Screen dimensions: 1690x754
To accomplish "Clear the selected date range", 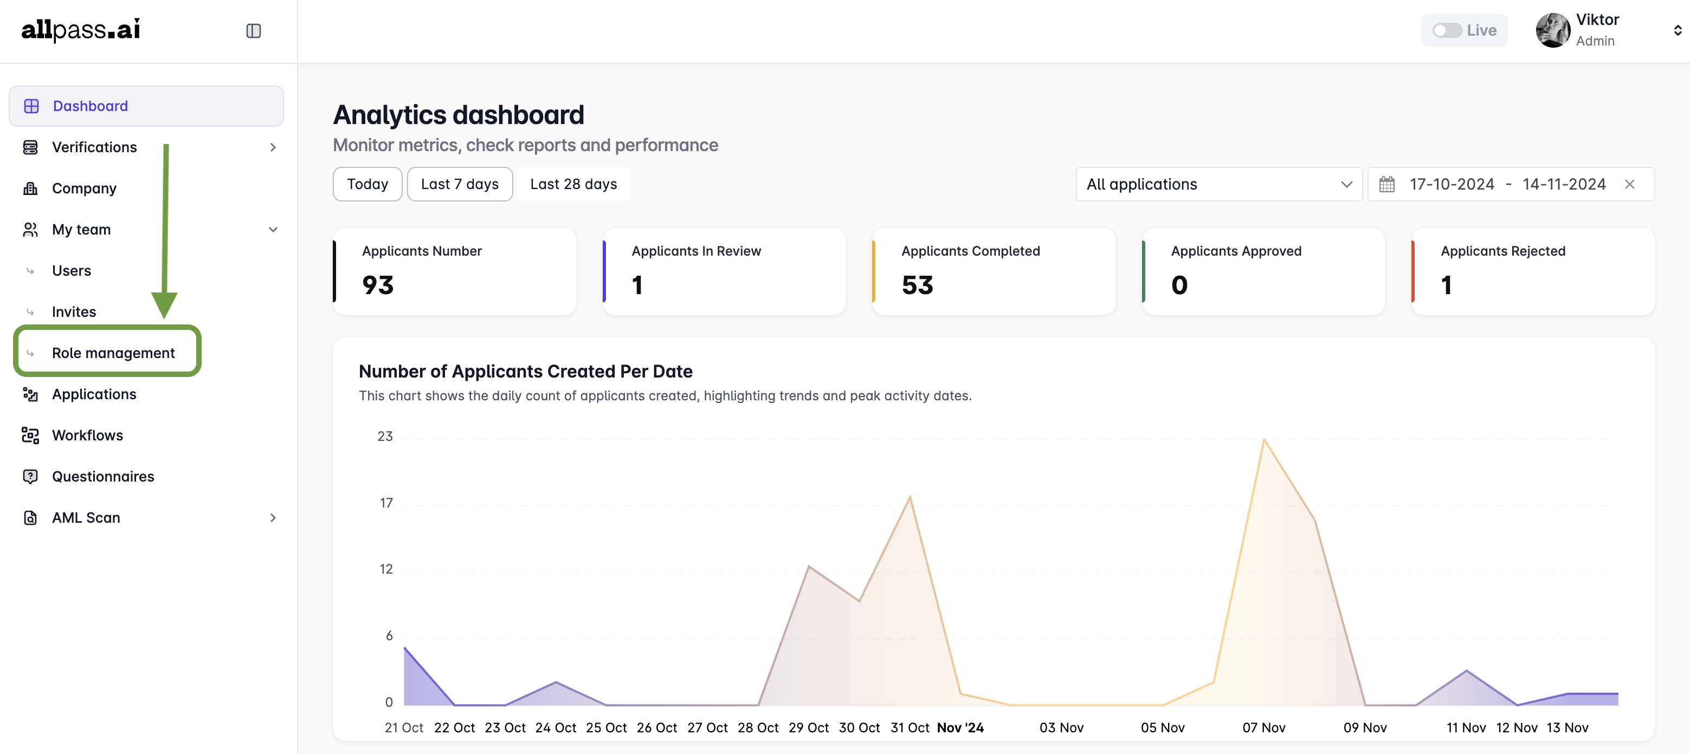I will pos(1630,184).
